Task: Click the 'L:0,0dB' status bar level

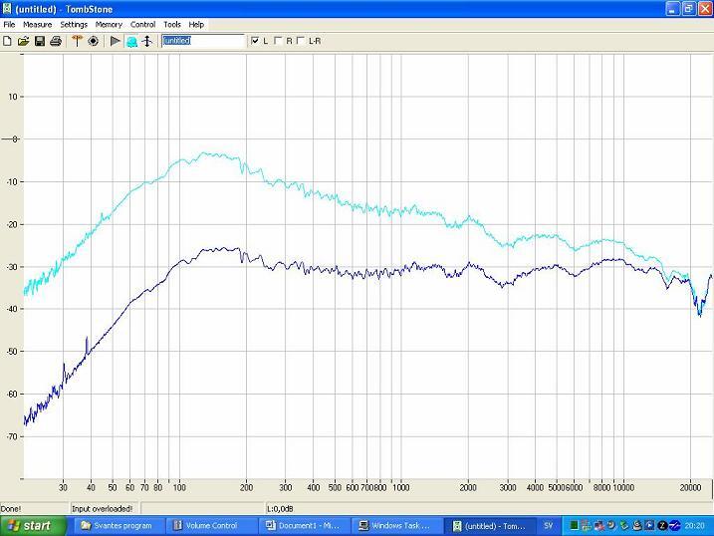Action: point(280,509)
